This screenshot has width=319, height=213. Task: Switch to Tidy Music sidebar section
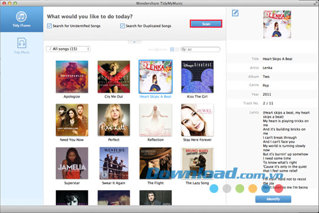[x=22, y=45]
